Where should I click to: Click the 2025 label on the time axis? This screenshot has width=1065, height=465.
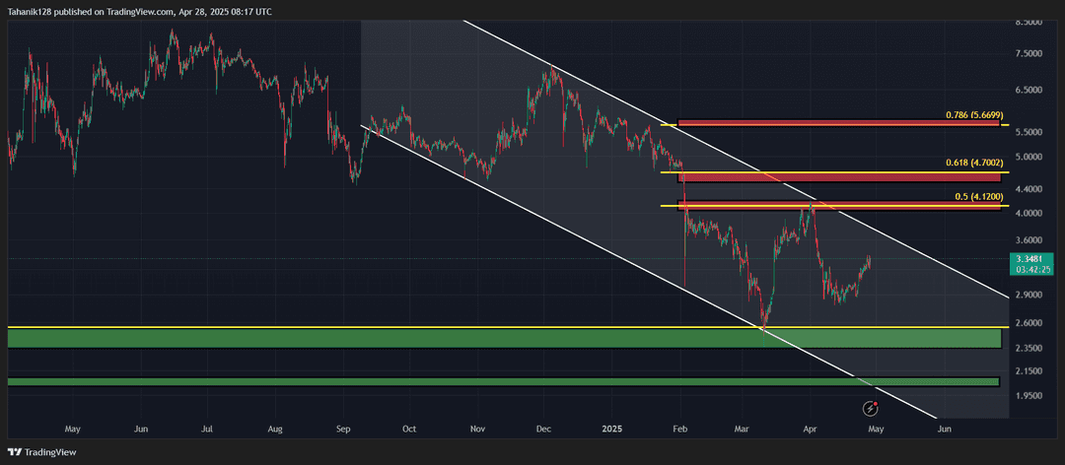click(x=612, y=429)
